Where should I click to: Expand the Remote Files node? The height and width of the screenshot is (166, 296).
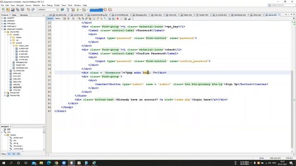[5, 95]
